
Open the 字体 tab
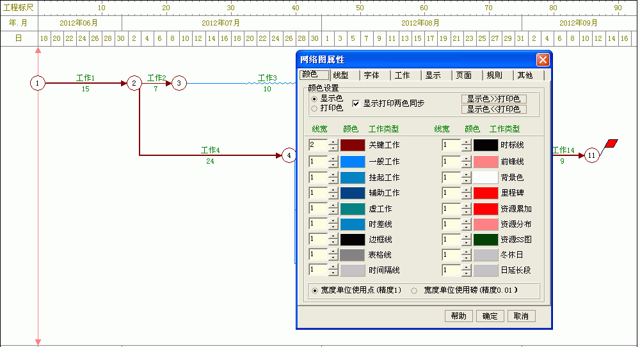pyautogui.click(x=371, y=75)
